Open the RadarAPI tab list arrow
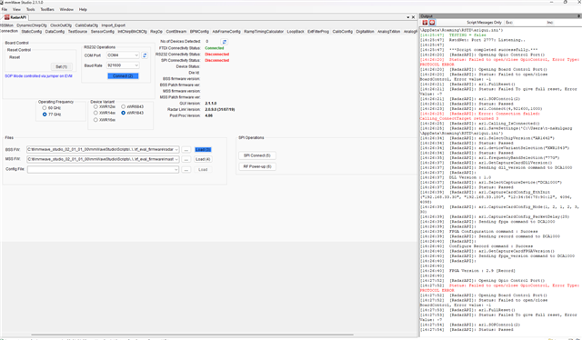The width and height of the screenshot is (582, 340). pyautogui.click(x=407, y=17)
